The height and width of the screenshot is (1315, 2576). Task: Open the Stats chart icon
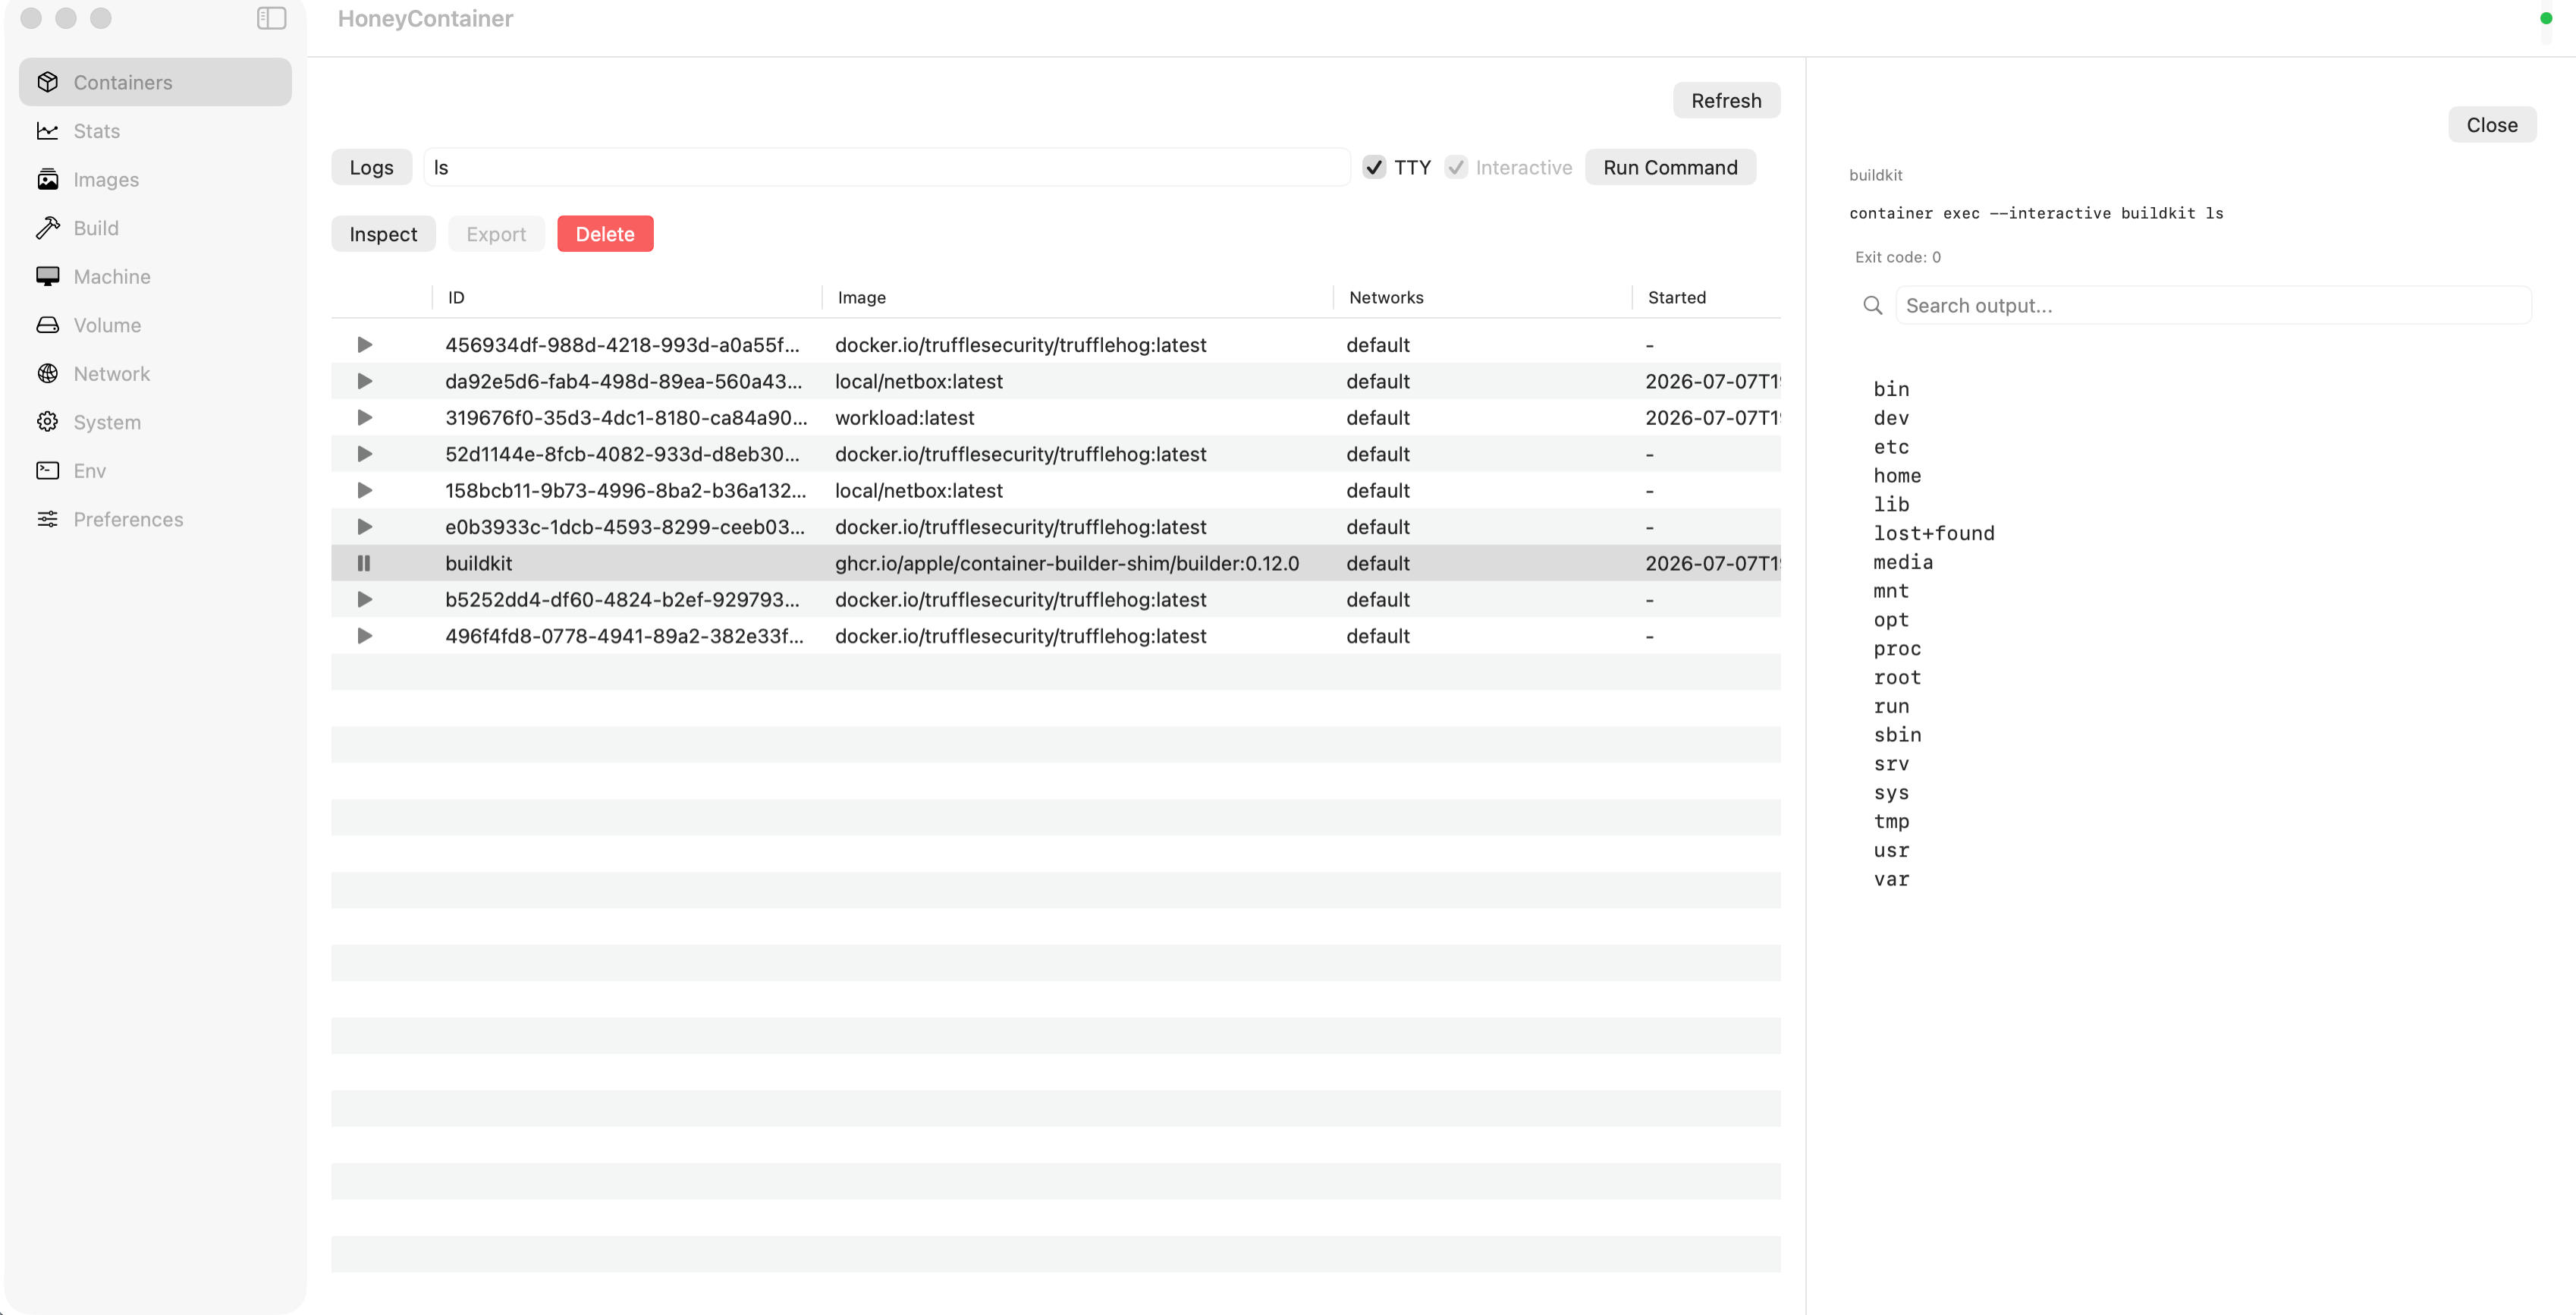(x=47, y=131)
